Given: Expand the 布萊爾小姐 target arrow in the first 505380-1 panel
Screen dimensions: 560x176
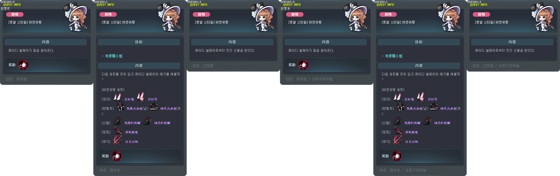Looking at the screenshot, I should point(103,56).
